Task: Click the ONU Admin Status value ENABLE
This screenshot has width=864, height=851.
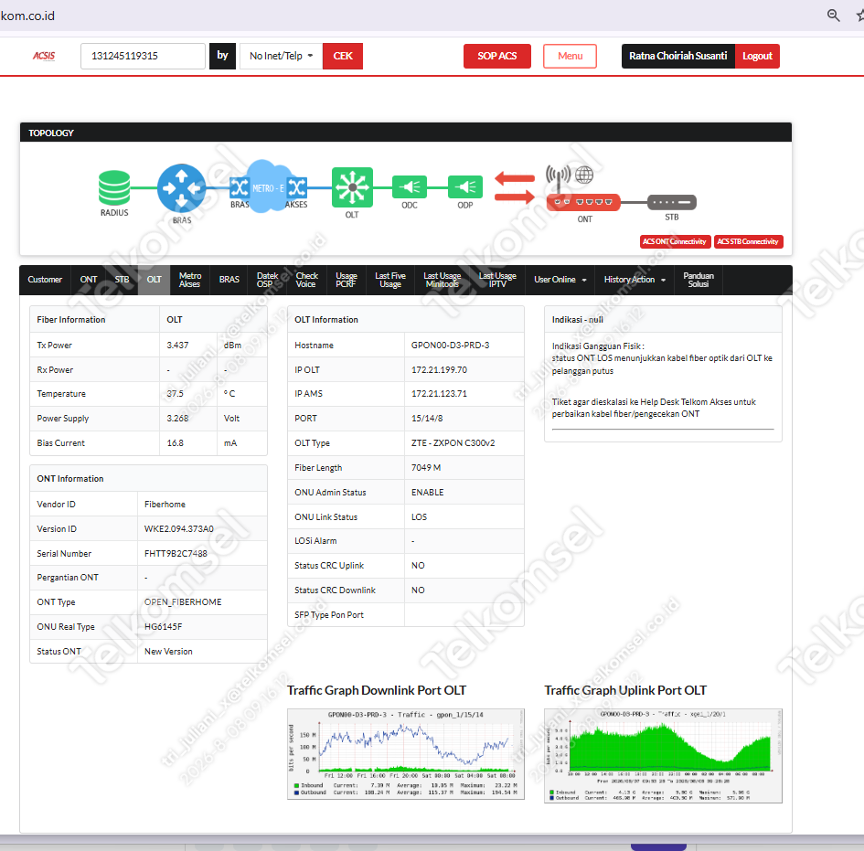Action: [x=428, y=493]
